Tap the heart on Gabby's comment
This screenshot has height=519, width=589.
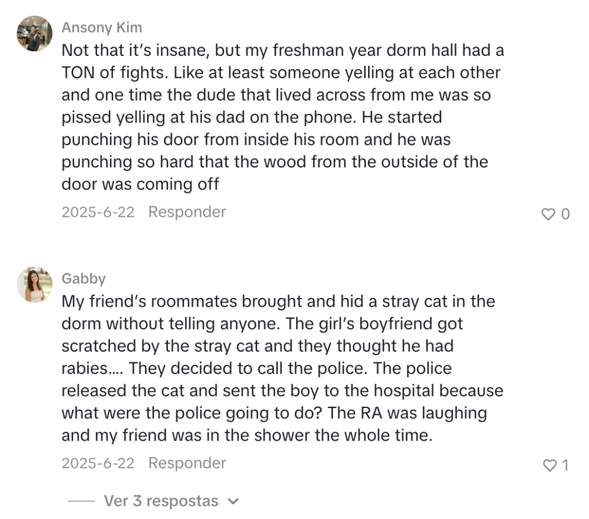(x=550, y=465)
